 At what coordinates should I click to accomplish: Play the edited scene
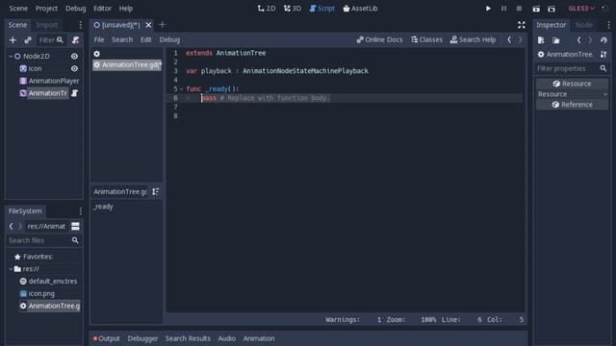536,9
